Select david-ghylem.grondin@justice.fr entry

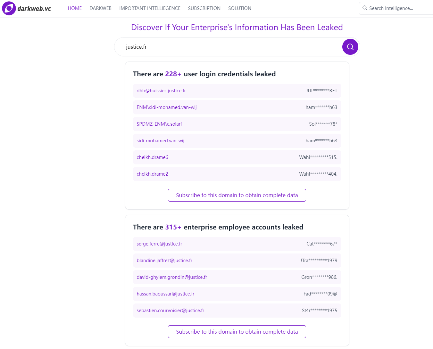237,277
